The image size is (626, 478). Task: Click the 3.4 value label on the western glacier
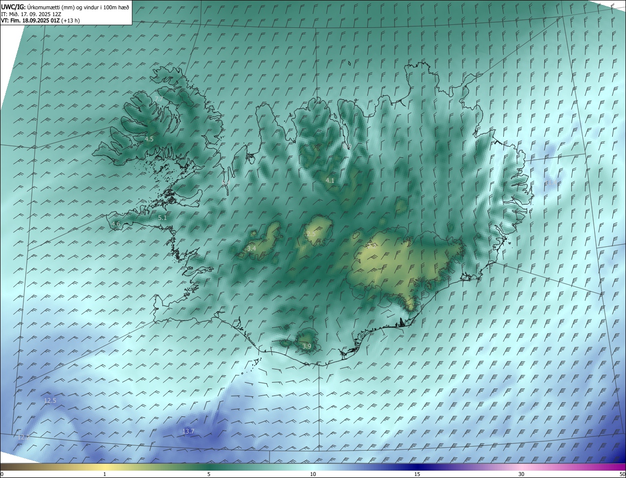pos(251,249)
